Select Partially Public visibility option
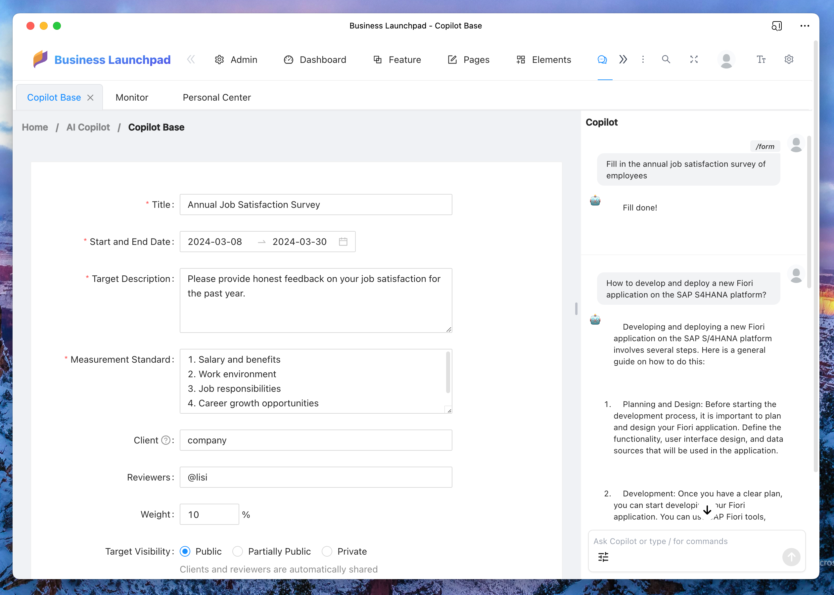The height and width of the screenshot is (595, 834). pos(238,551)
